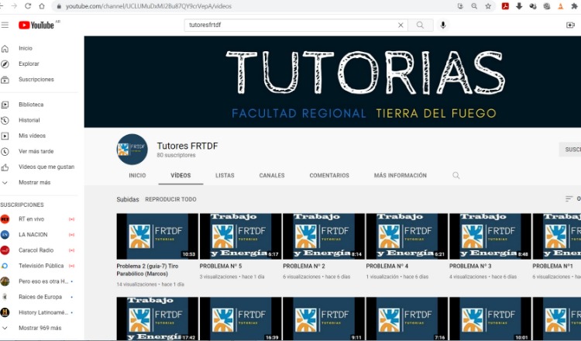The height and width of the screenshot is (341, 581).
Task: Switch to the MÁS INFORMACIÓN tab
Action: (400, 176)
